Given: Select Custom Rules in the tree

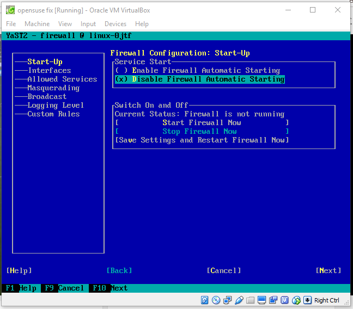Looking at the screenshot, I should (53, 114).
